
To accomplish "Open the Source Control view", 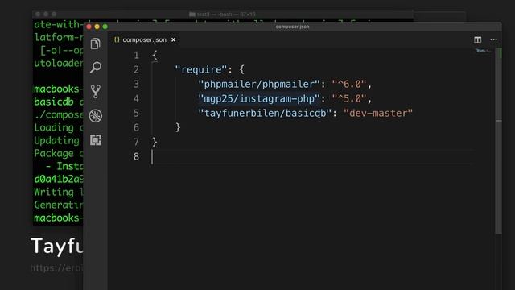I will point(96,91).
